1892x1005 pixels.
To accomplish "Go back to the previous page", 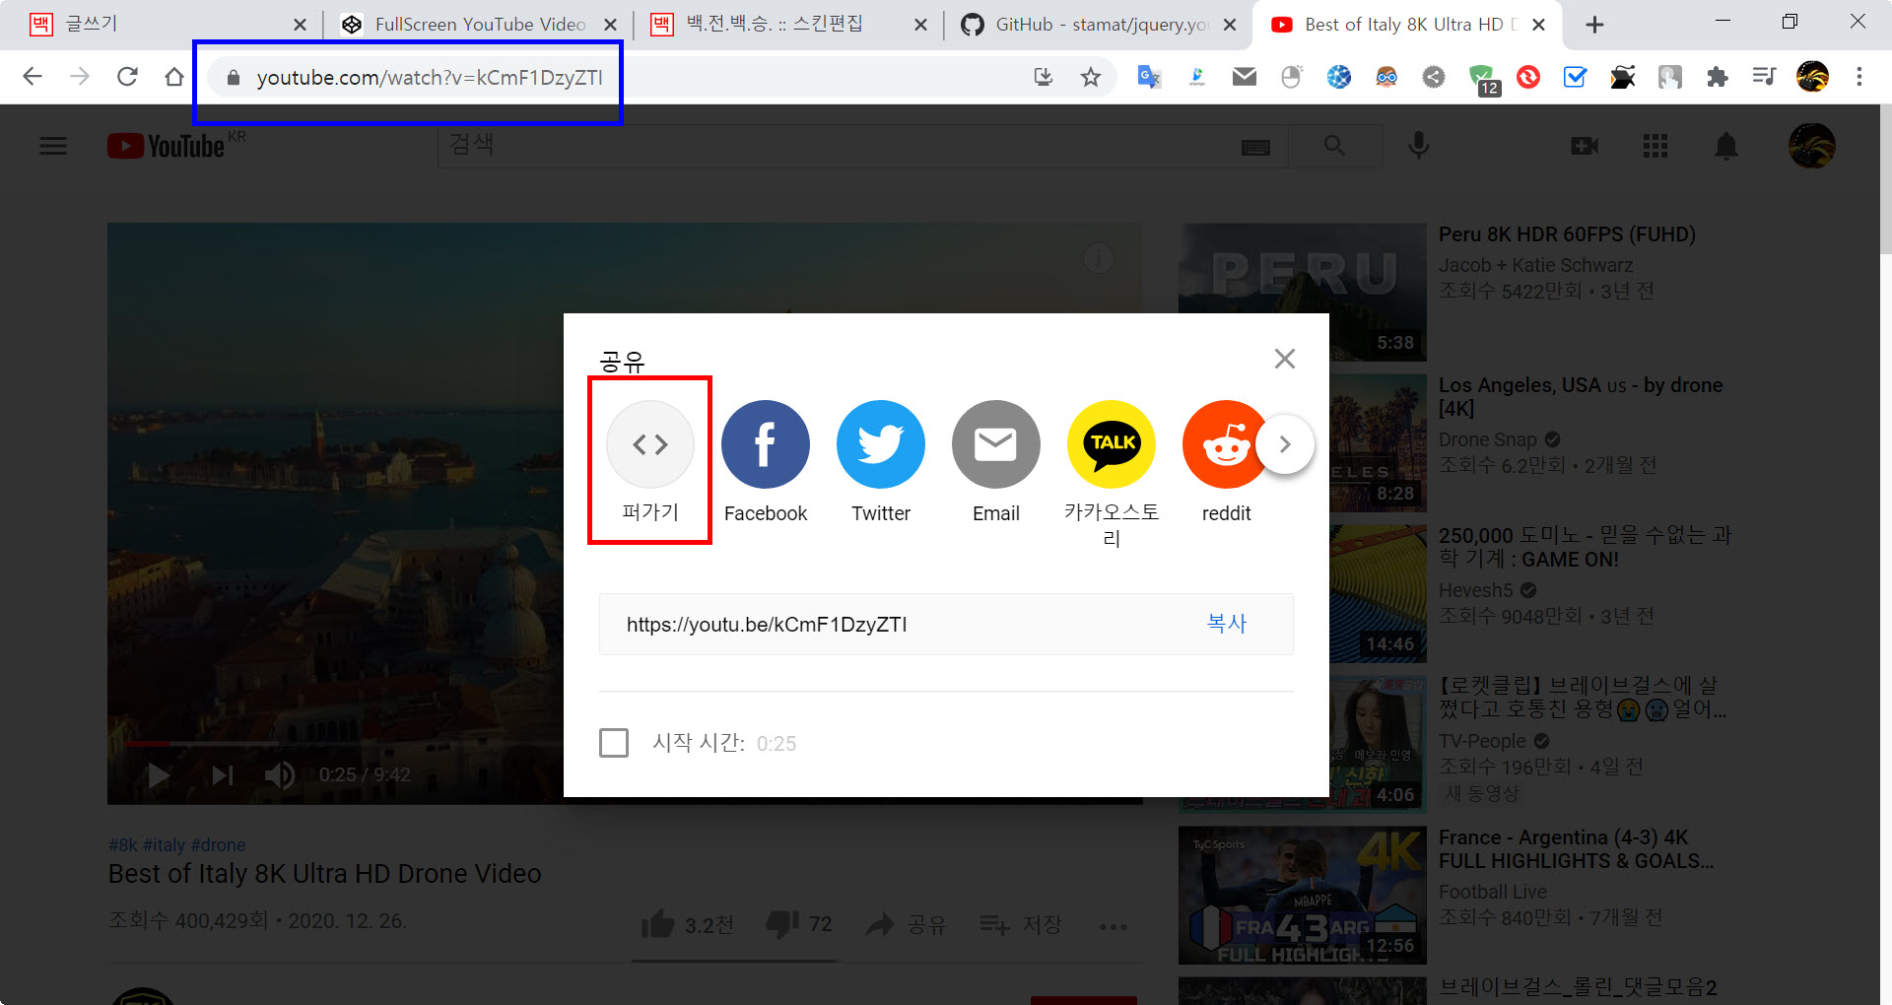I will tap(33, 77).
